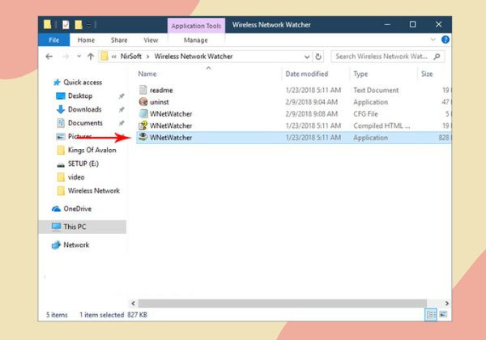Select the uninst application file
The image size is (486, 340).
tap(293, 102)
